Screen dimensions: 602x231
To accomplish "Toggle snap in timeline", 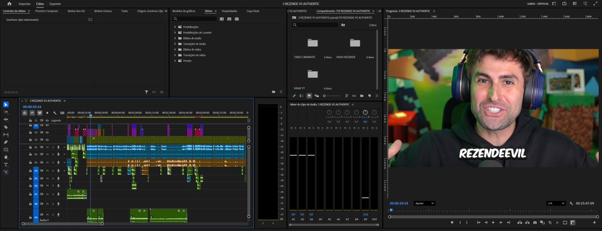I will (32, 113).
